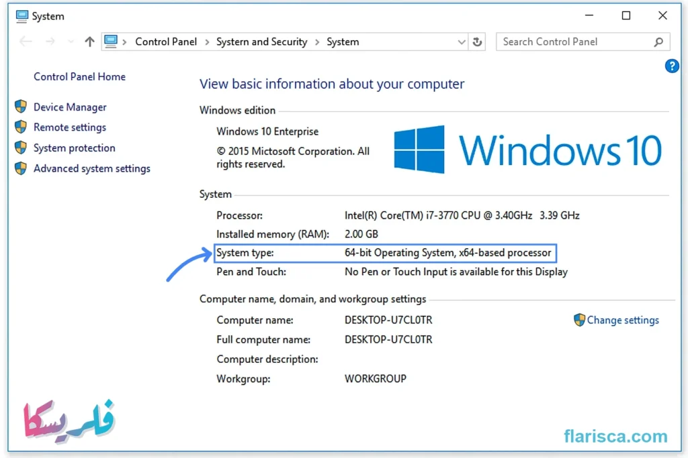The height and width of the screenshot is (458, 688).
Task: Select the 'WORKGROUP' value
Action: [x=375, y=379]
